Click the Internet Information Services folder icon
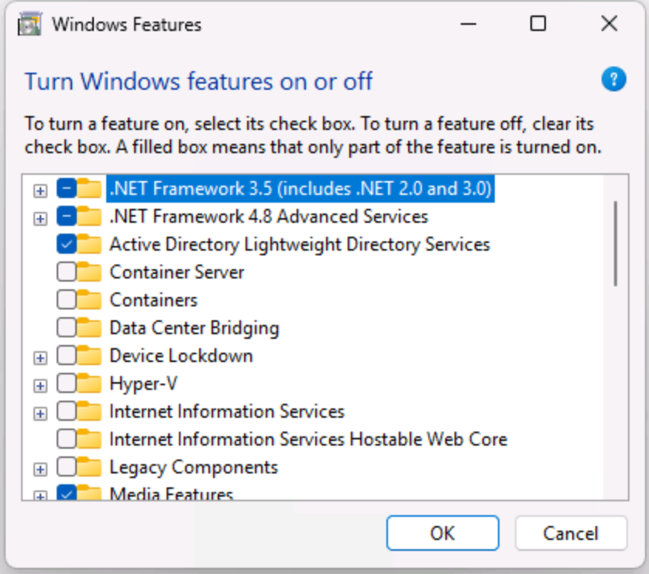 tap(91, 412)
